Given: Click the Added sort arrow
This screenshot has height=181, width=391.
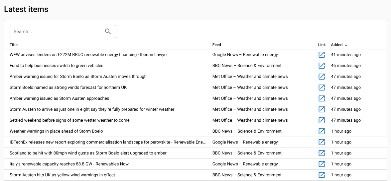Looking at the screenshot, I should click(346, 45).
